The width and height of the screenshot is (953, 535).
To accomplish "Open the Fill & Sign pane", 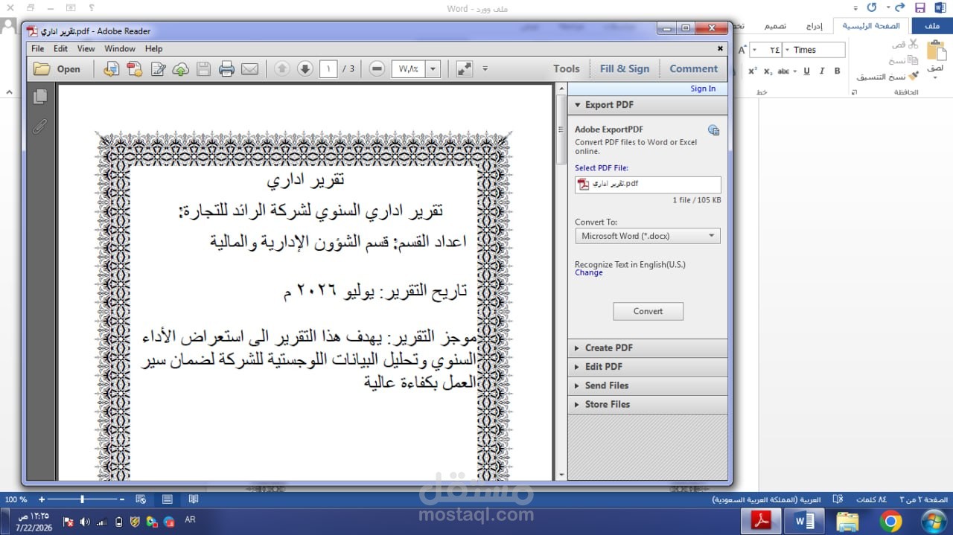I will tap(625, 68).
